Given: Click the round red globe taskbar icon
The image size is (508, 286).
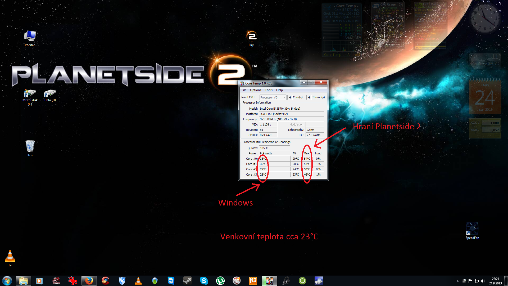Looking at the screenshot, I should coord(237,281).
